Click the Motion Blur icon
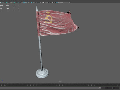Image resolution: width=120 pixels, height=90 pixels. (35, 2)
